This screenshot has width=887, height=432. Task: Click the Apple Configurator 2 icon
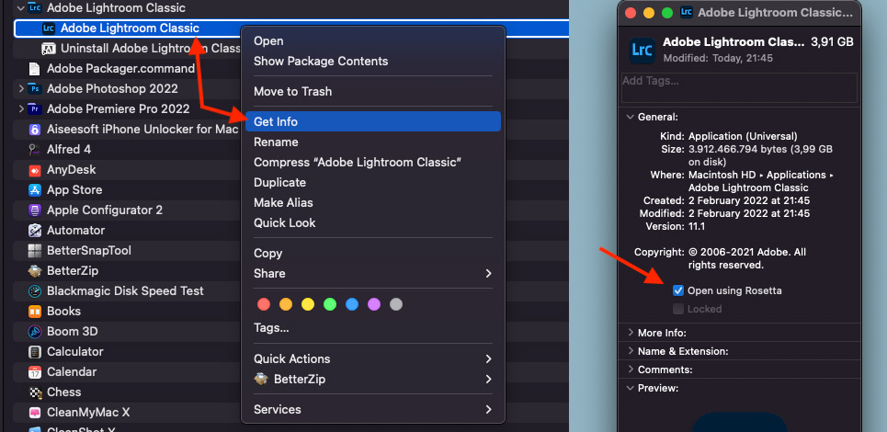tap(35, 210)
